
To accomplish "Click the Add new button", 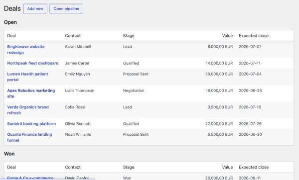I will (x=35, y=9).
